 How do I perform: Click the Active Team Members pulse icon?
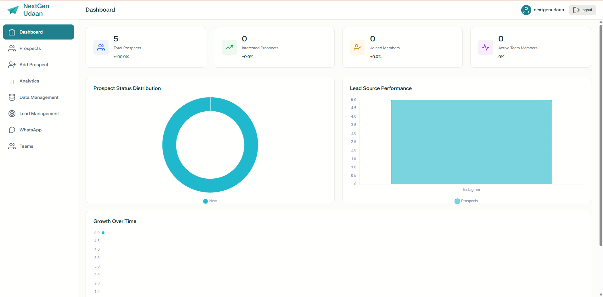coord(485,47)
